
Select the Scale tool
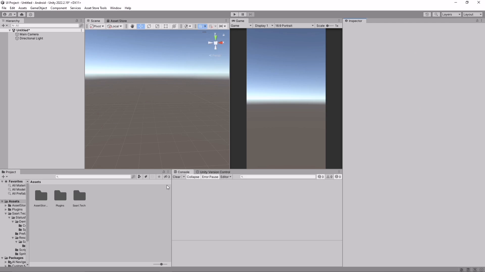click(x=157, y=26)
